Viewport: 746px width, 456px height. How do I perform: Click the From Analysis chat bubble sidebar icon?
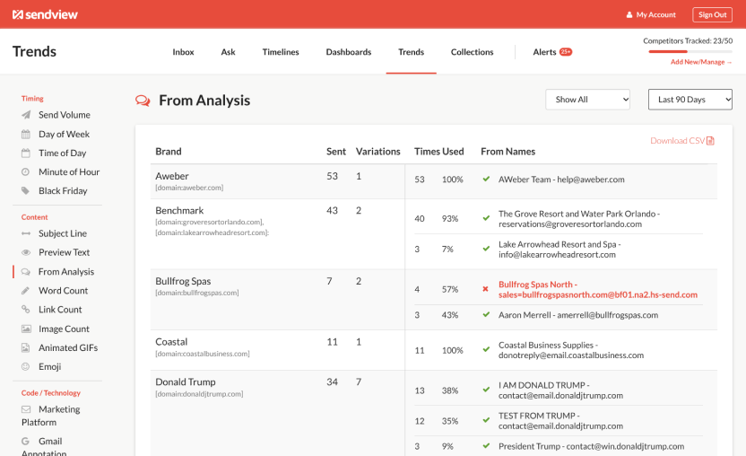[x=26, y=272]
